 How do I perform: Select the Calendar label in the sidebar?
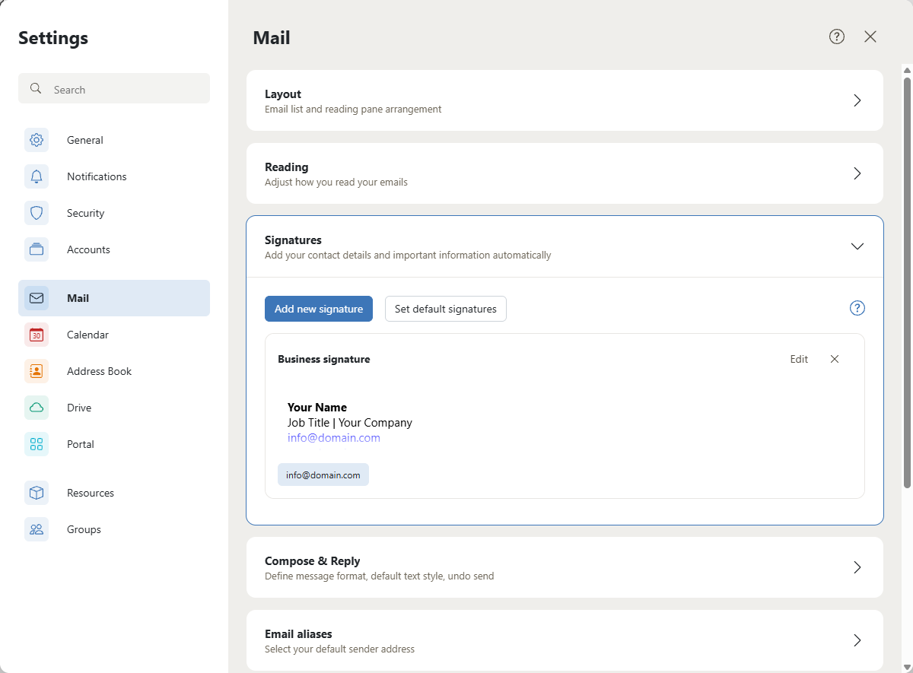(87, 335)
